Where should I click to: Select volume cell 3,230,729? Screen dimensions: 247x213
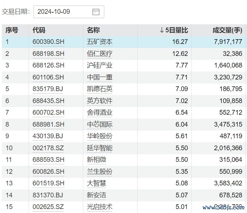tap(228, 77)
